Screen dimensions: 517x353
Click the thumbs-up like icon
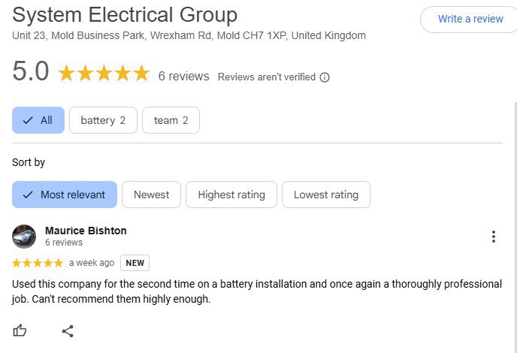pos(20,330)
